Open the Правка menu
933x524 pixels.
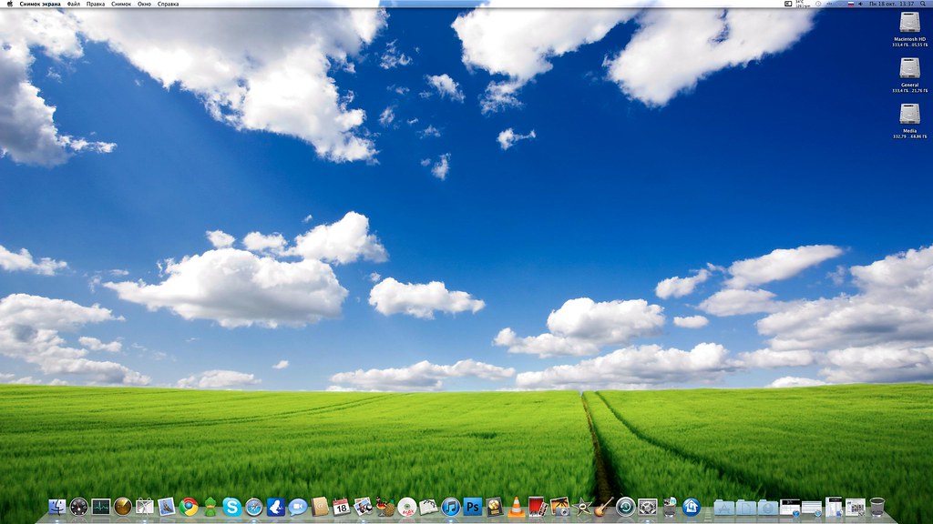coord(96,5)
